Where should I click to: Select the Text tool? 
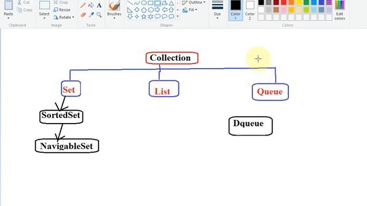[x=99, y=5]
